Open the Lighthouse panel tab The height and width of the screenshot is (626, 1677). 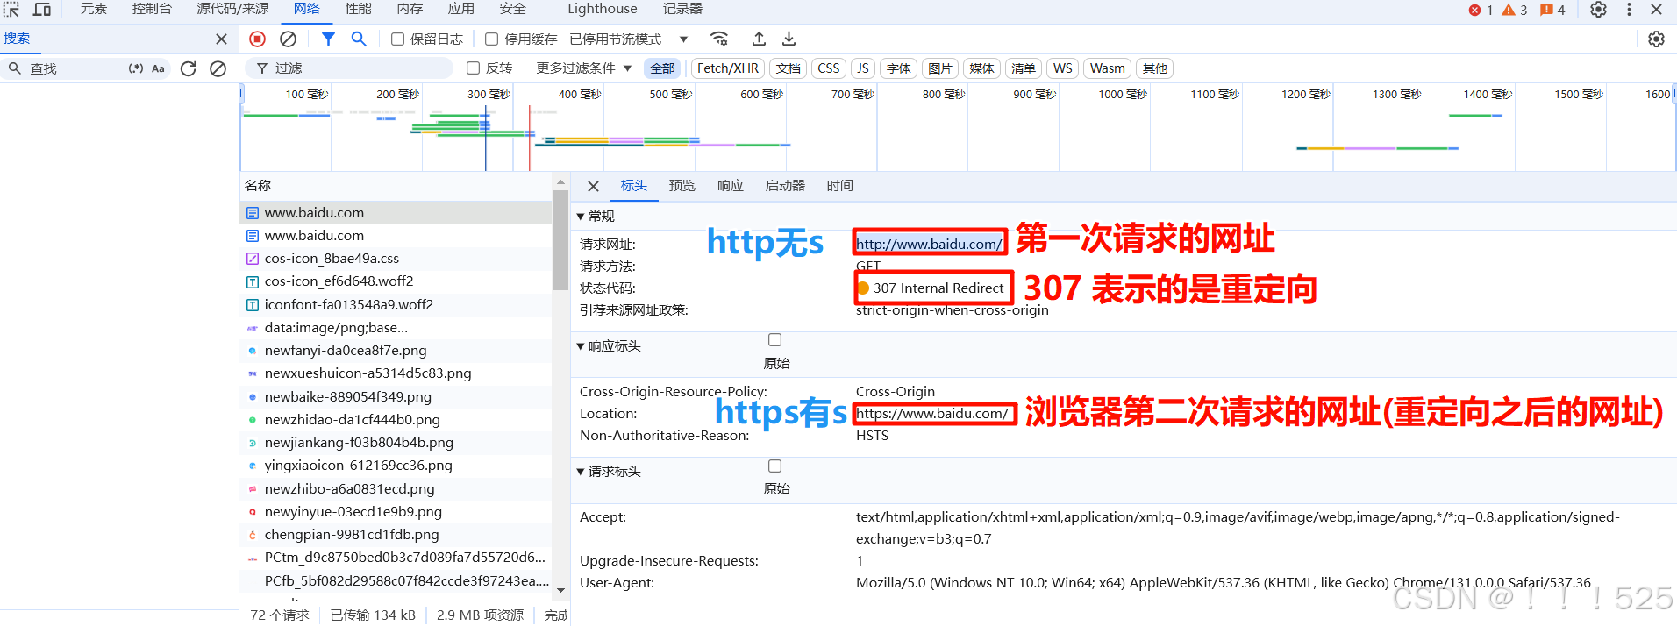602,9
